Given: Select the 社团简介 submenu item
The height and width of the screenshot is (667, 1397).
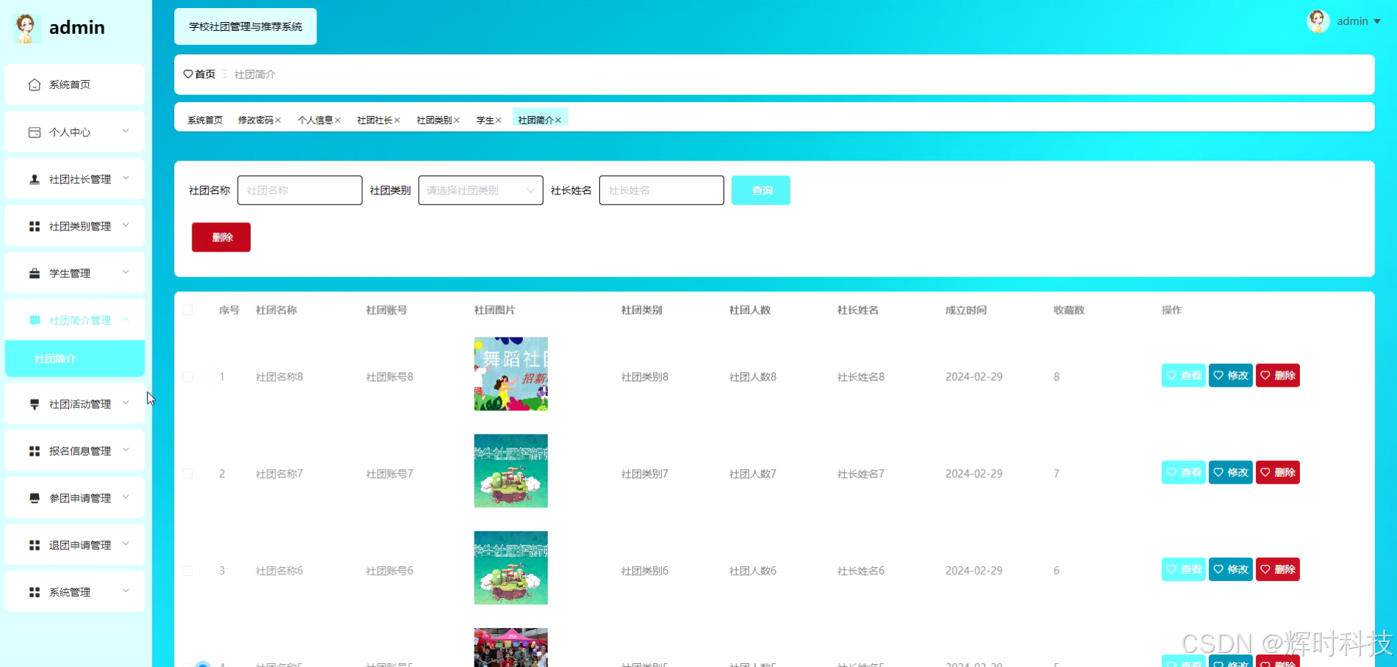Looking at the screenshot, I should click(75, 359).
